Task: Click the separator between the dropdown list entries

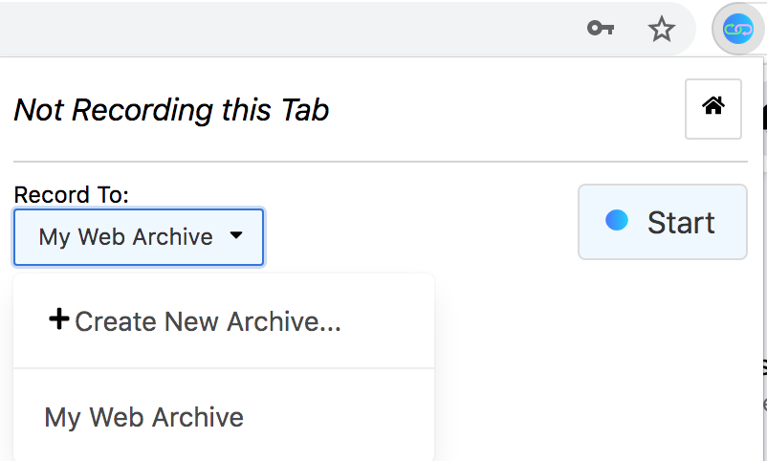Action: click(x=224, y=368)
